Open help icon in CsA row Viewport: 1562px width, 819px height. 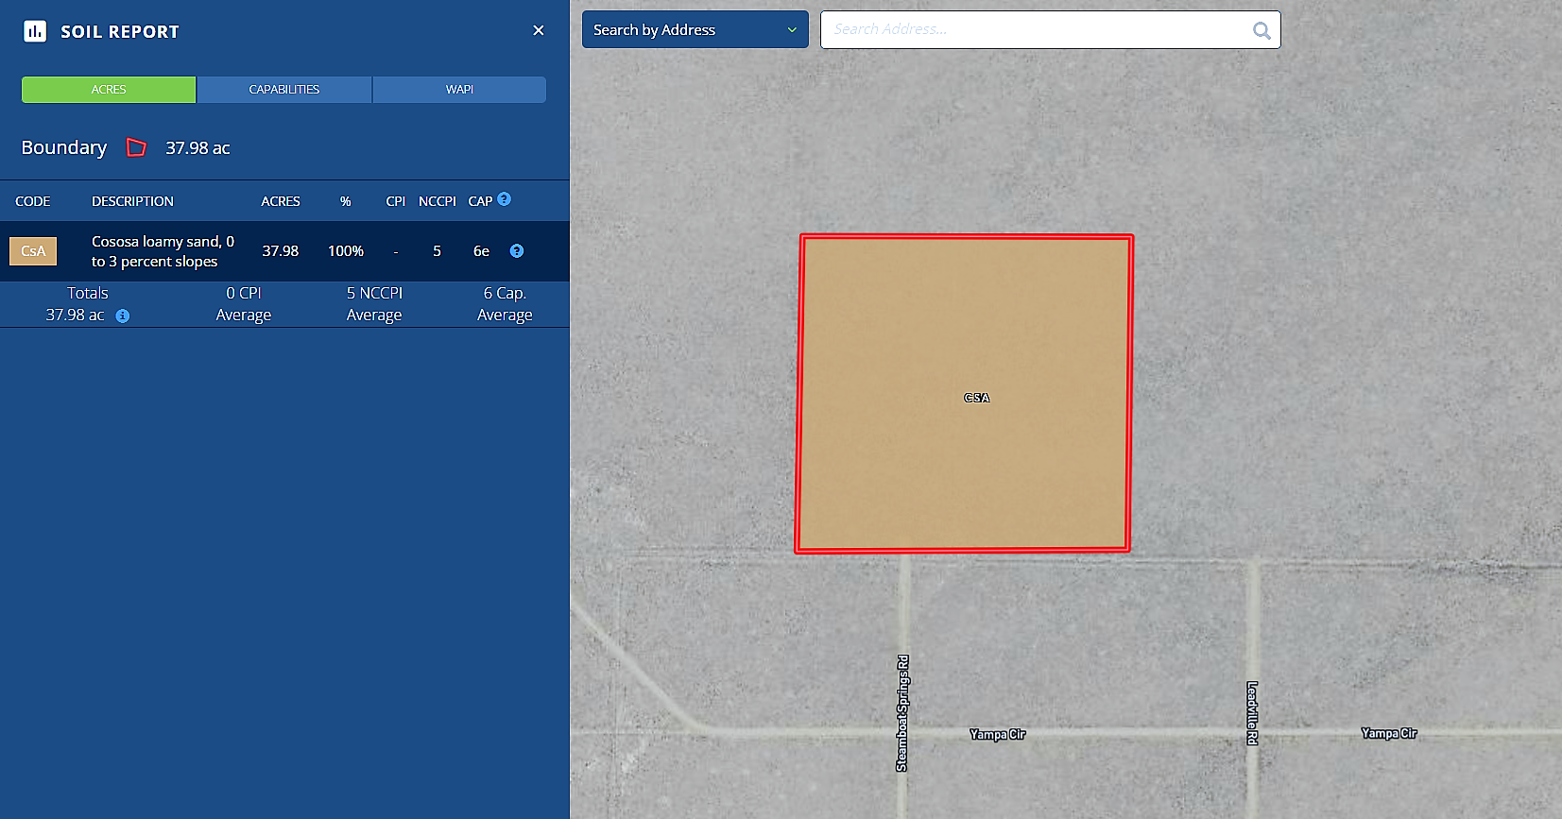click(x=517, y=251)
